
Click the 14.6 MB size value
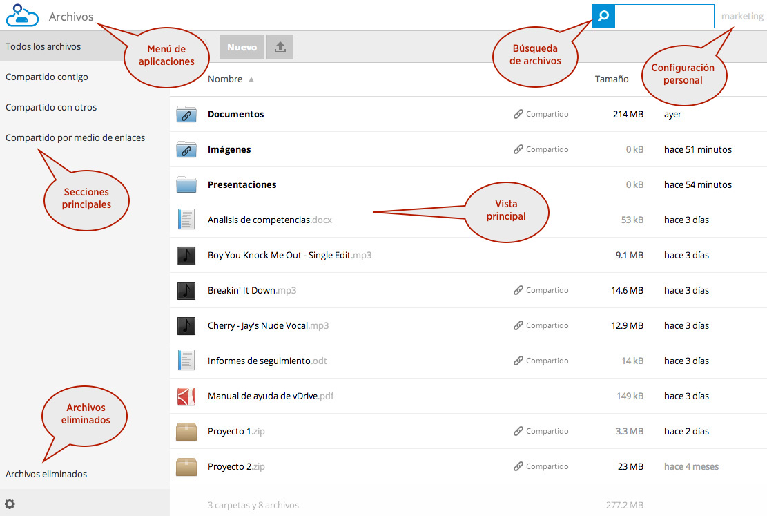click(x=627, y=290)
